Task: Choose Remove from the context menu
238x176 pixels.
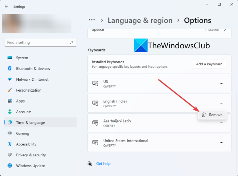Action: 212,115
